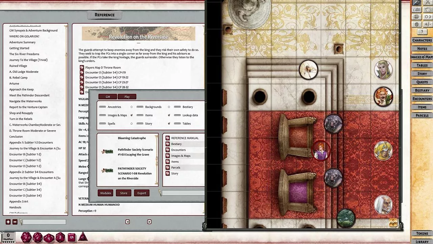
Task: Open the +/- Modifiers icon
Action: (427, 24)
